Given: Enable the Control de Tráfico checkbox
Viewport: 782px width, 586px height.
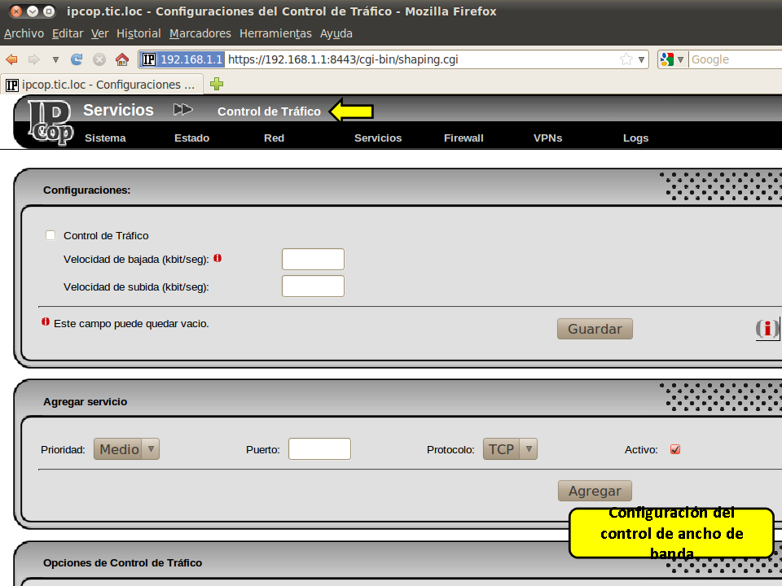Looking at the screenshot, I should pos(51,235).
